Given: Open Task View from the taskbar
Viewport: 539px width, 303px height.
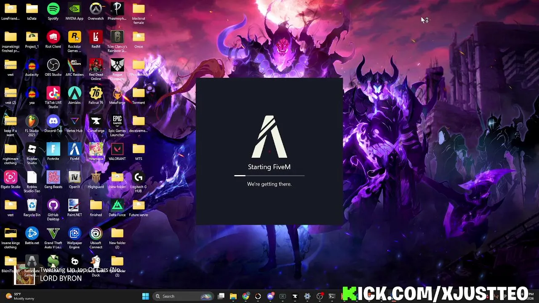Looking at the screenshot, I should coord(221,296).
